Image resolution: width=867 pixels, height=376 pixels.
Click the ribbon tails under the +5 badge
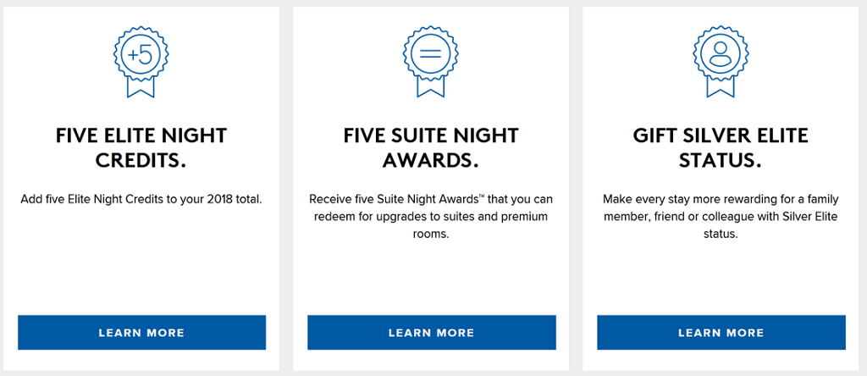(141, 88)
